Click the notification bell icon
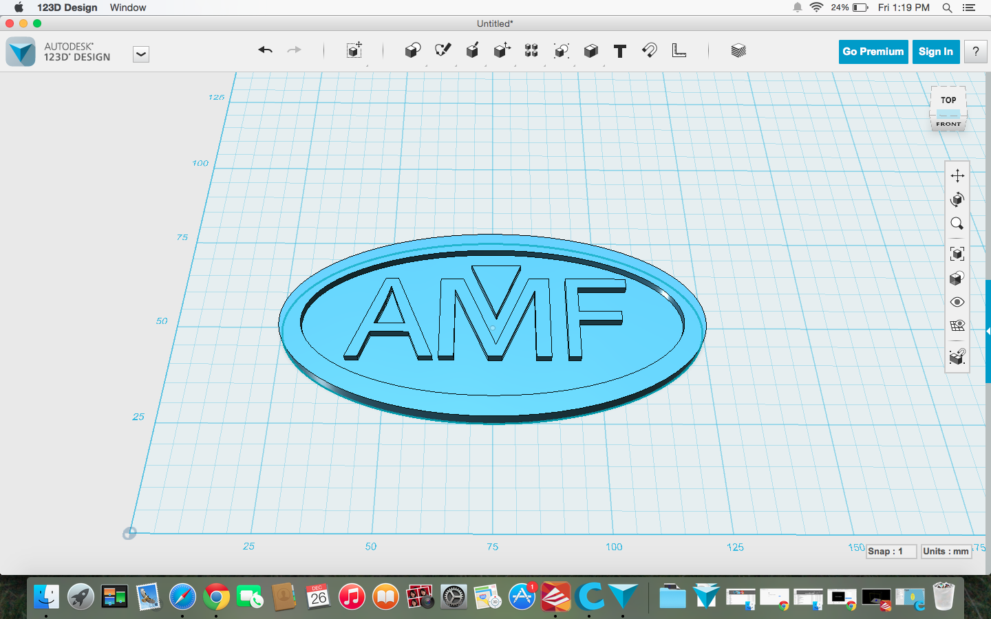Viewport: 991px width, 619px height. (797, 8)
